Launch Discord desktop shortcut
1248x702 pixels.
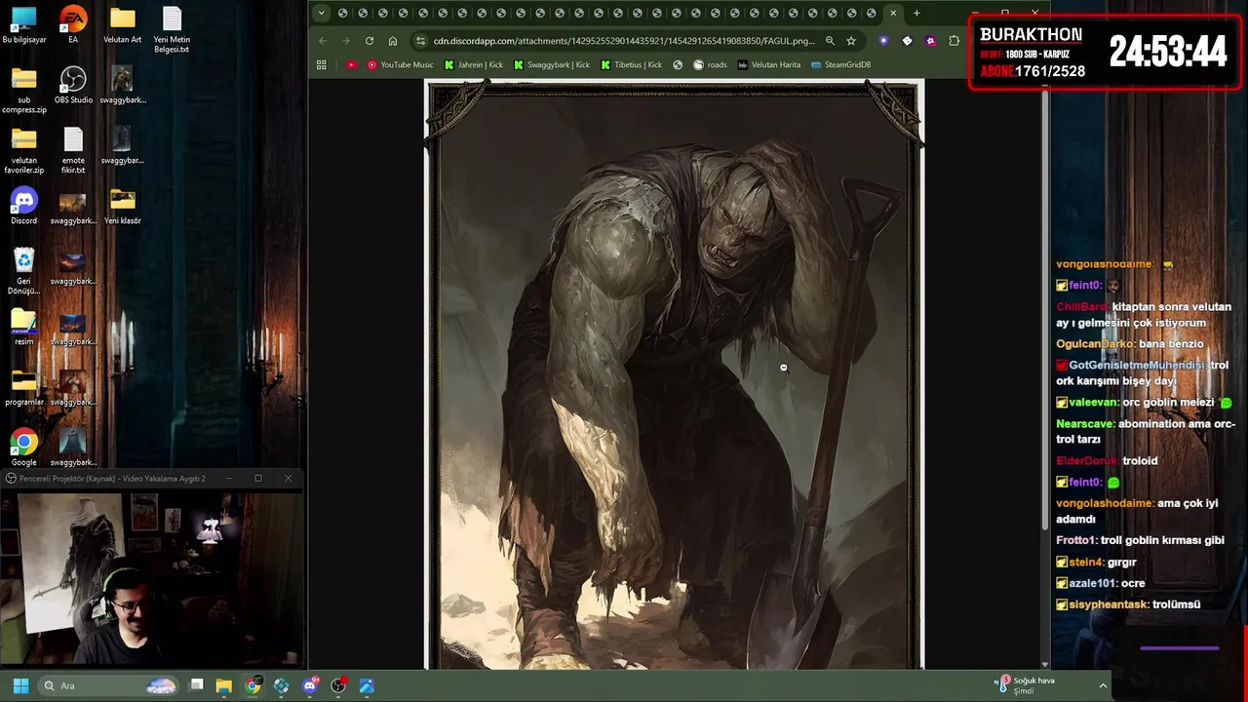(x=23, y=207)
